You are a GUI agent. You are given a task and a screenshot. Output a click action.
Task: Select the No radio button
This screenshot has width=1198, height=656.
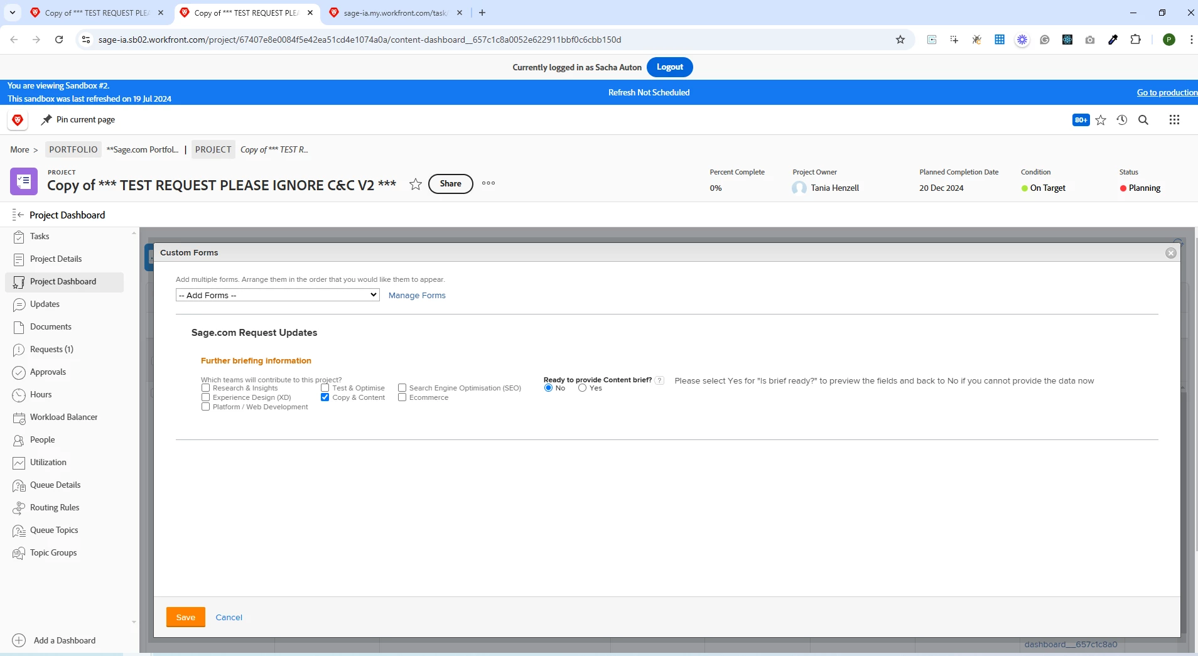pos(549,388)
